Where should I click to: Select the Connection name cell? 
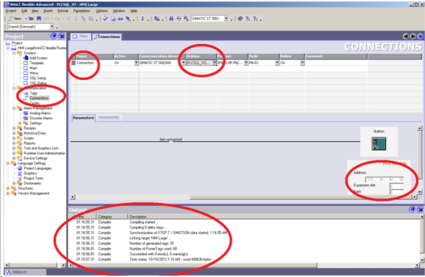click(x=94, y=63)
